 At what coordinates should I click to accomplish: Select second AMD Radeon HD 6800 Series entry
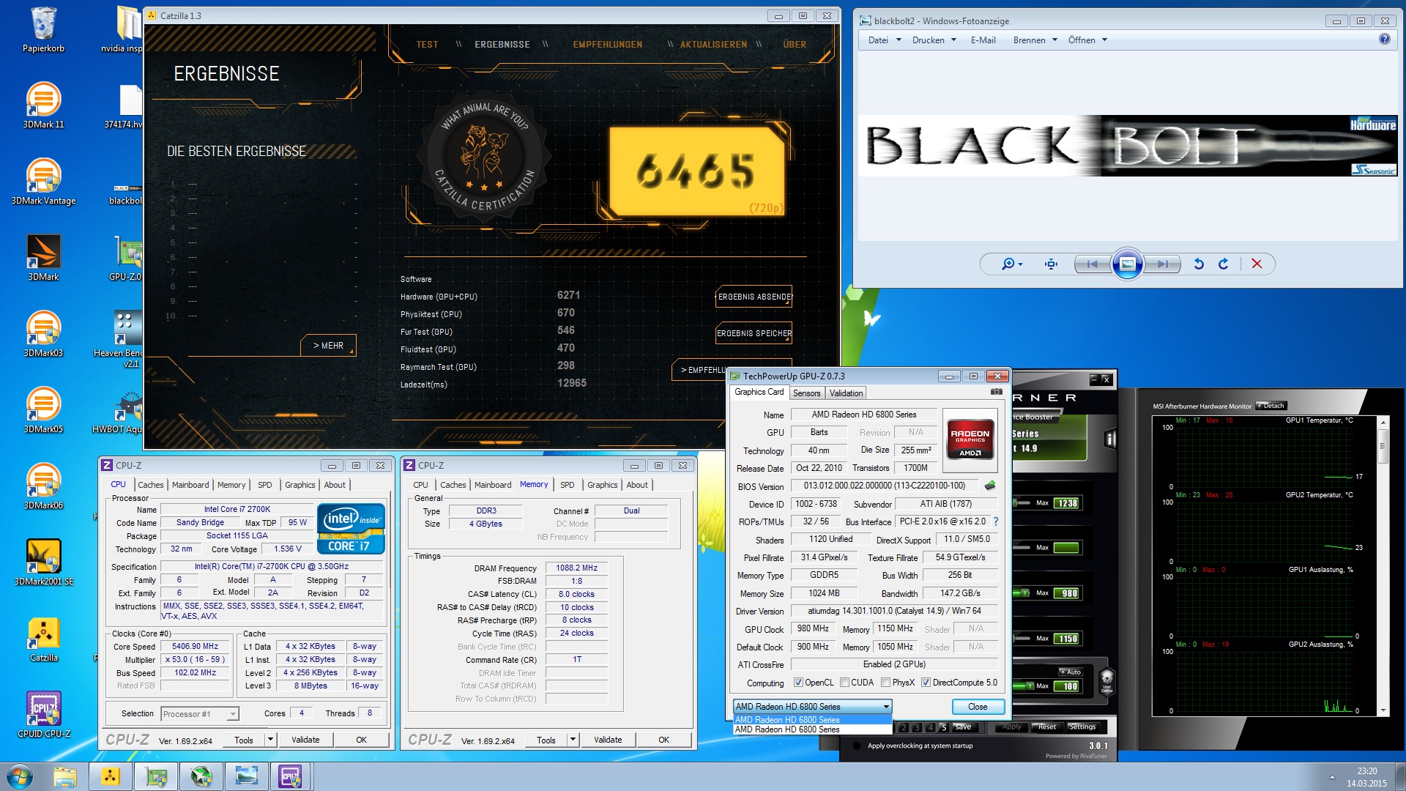coord(812,729)
